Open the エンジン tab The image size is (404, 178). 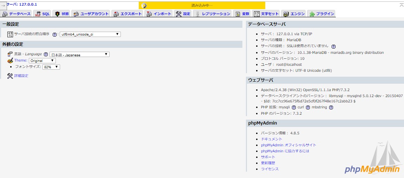pyautogui.click(x=294, y=14)
